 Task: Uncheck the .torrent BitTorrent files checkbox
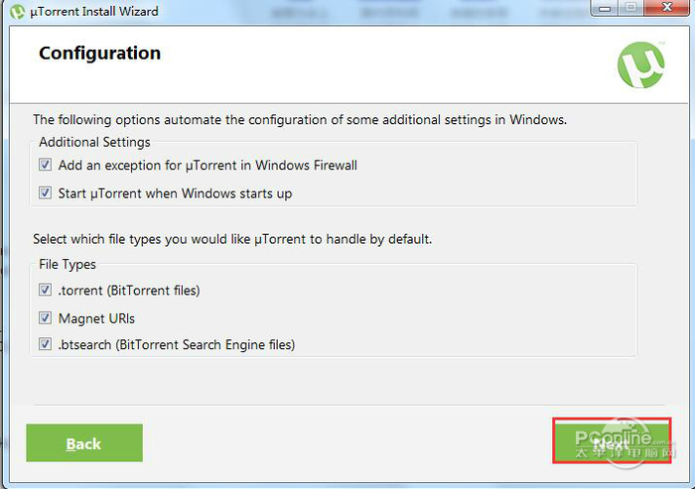tap(45, 291)
